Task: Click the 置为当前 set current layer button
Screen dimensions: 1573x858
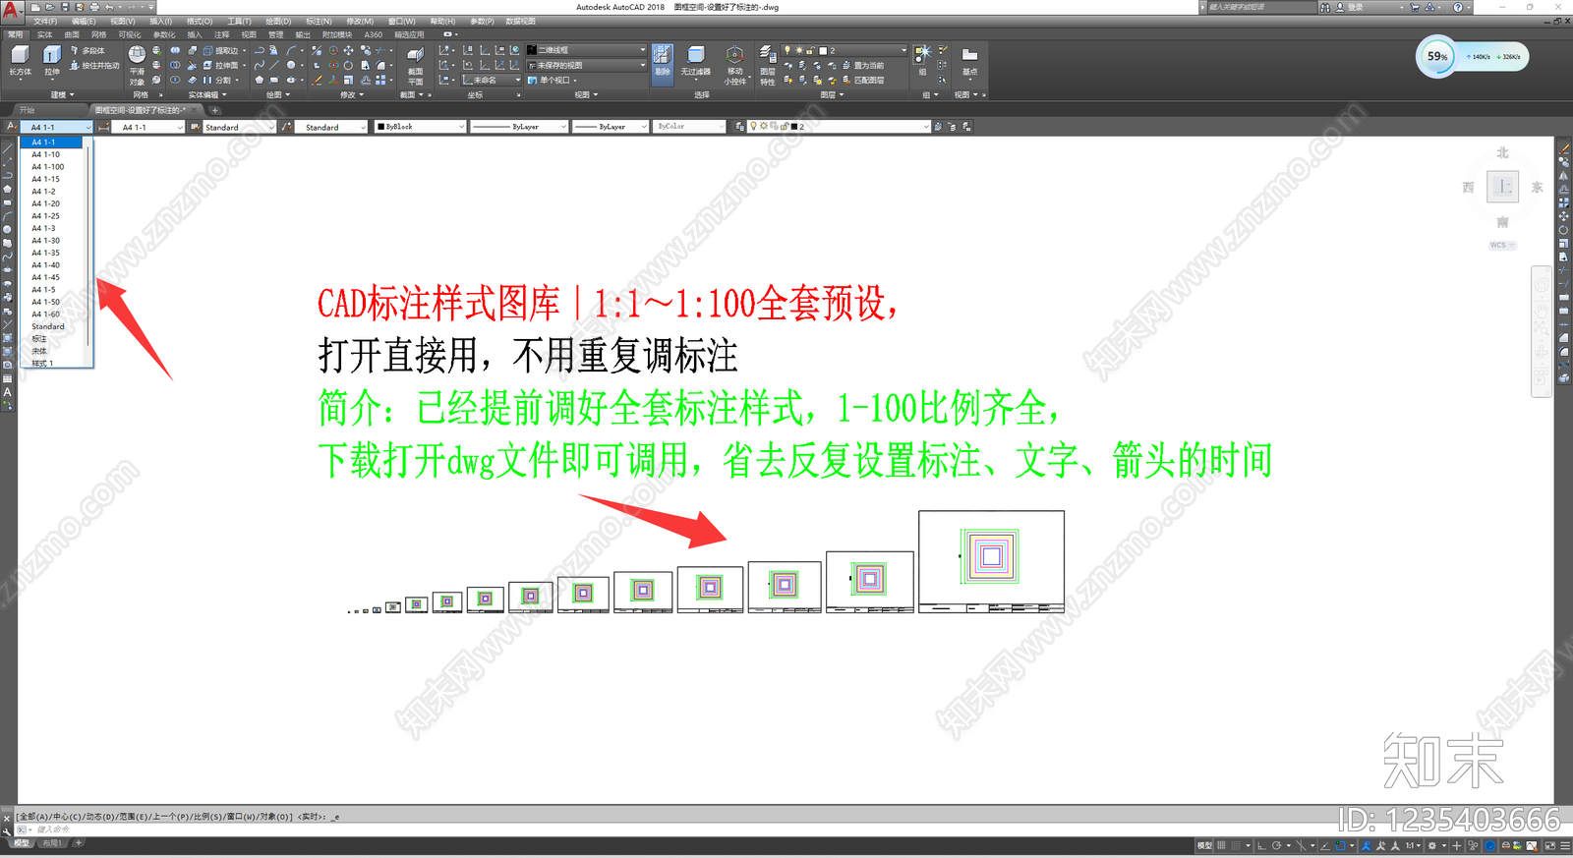Action: [863, 66]
